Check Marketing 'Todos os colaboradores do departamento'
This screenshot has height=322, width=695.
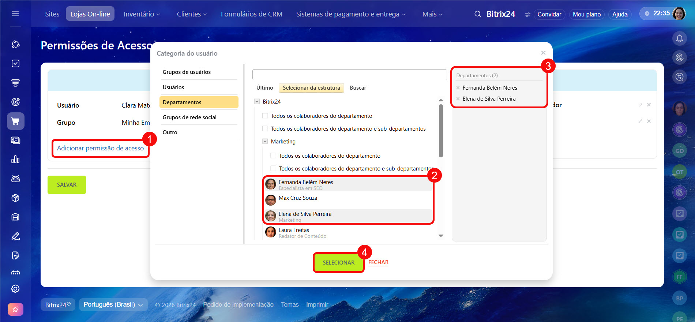click(273, 156)
